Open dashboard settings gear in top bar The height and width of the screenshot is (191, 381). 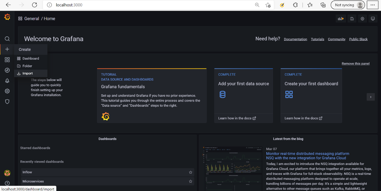[x=362, y=19]
